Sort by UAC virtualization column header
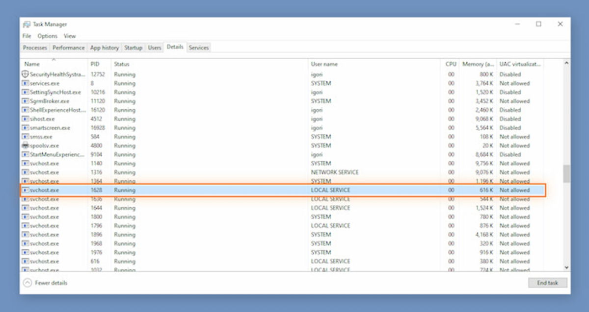 coord(520,64)
